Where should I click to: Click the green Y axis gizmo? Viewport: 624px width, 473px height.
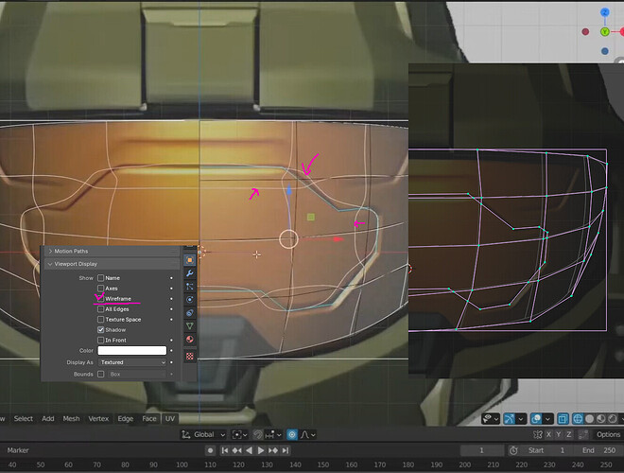pyautogui.click(x=605, y=32)
